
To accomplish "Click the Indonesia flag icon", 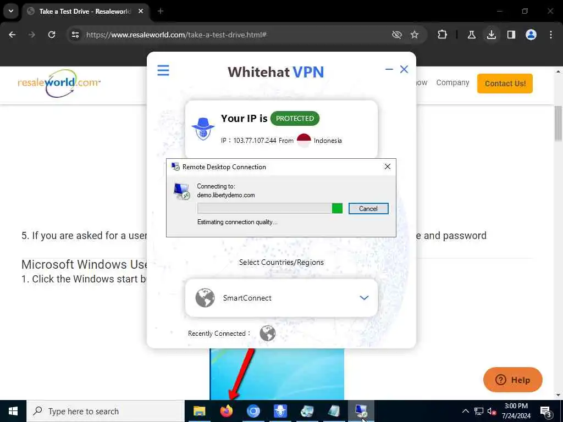I will point(303,140).
